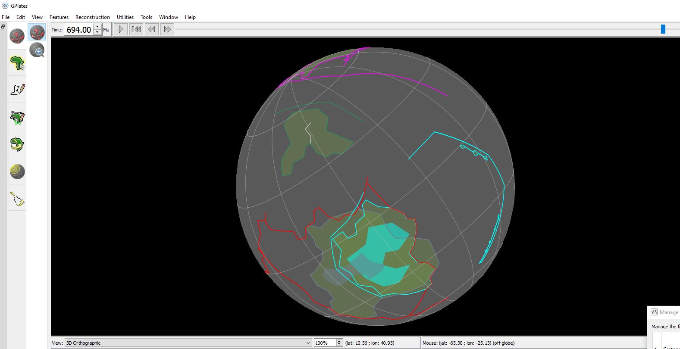Screen dimensions: 680x349
Task: Expand the 3D Orthographic view dropdown
Action: tap(308, 343)
